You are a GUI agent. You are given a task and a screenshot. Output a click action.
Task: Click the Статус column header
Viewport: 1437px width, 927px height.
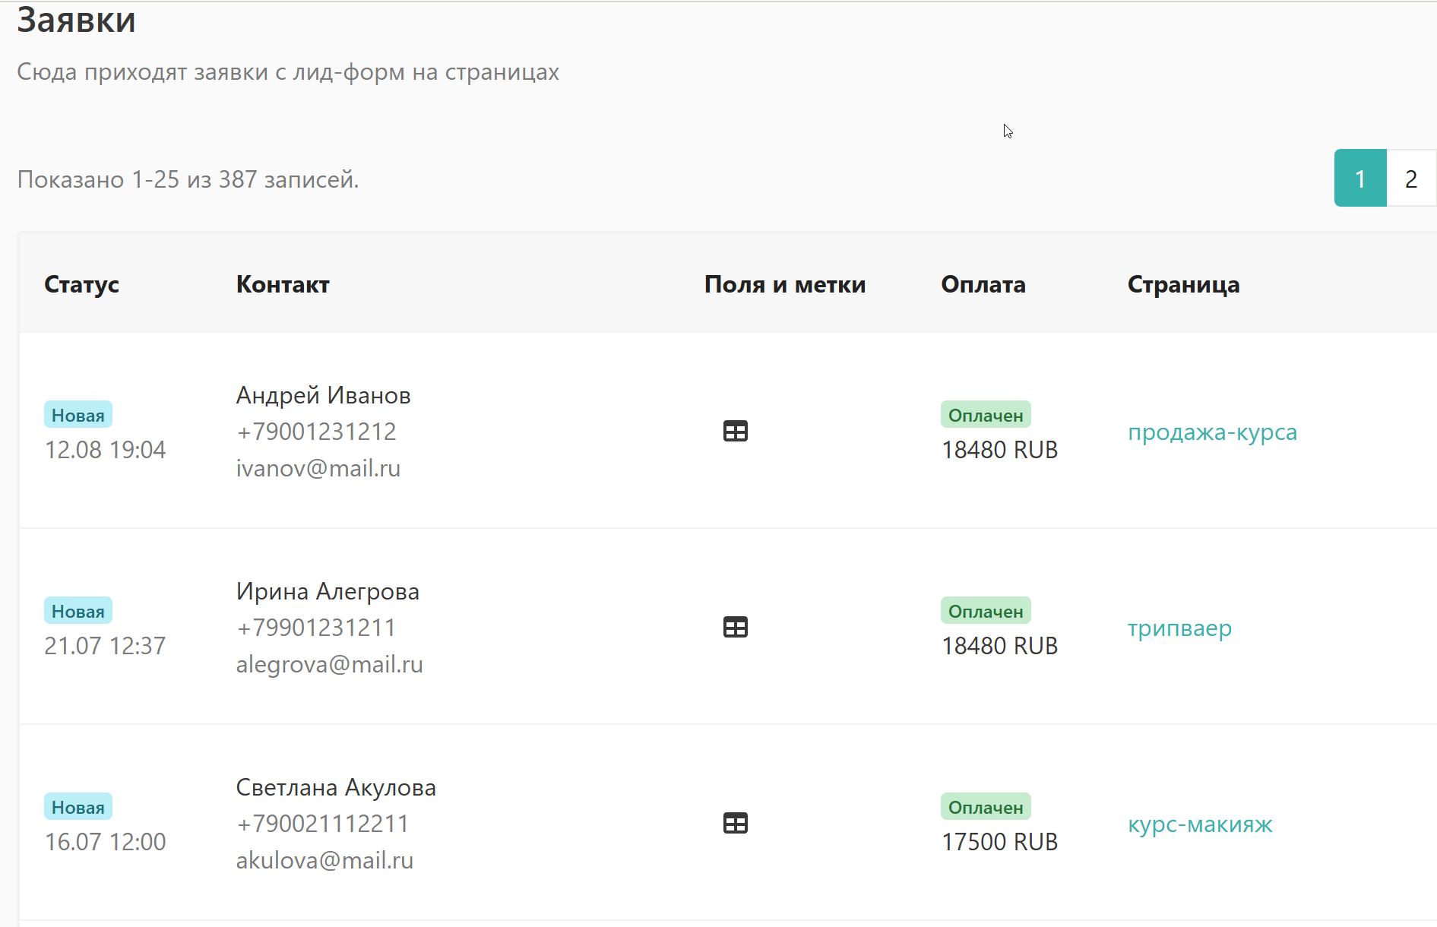(81, 284)
